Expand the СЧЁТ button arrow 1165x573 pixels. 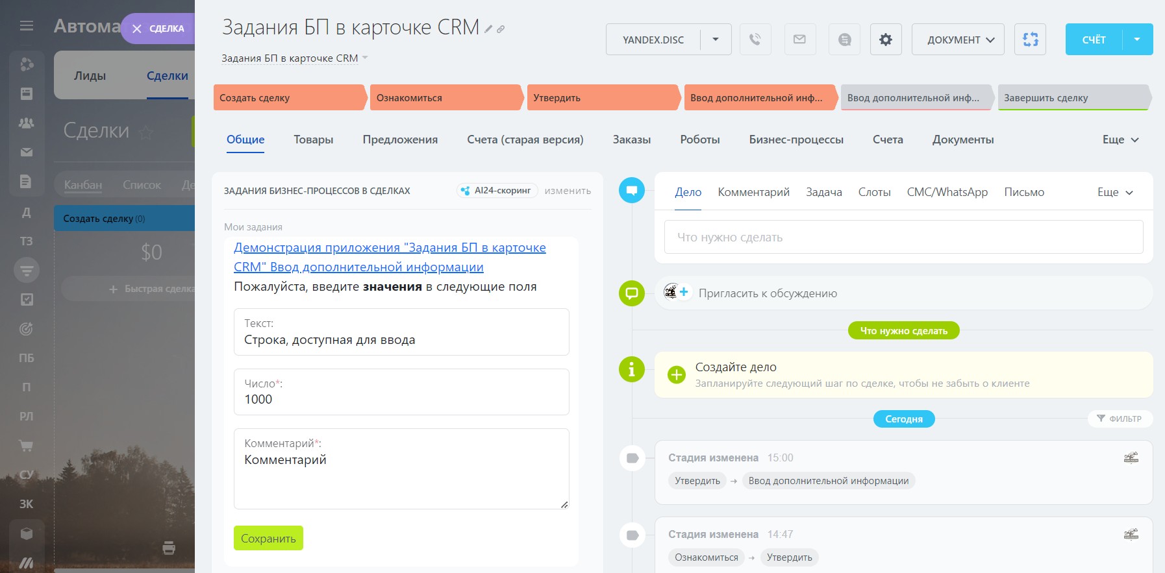[1137, 40]
